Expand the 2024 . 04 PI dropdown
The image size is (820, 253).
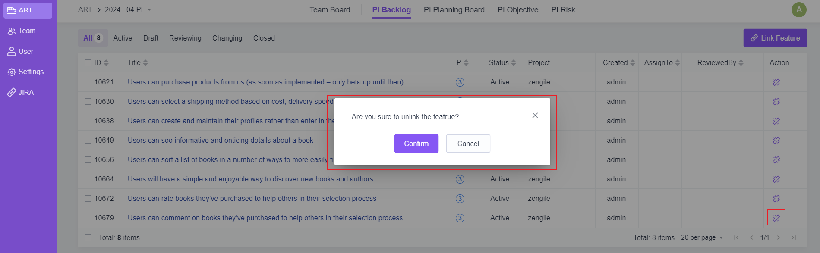128,9
